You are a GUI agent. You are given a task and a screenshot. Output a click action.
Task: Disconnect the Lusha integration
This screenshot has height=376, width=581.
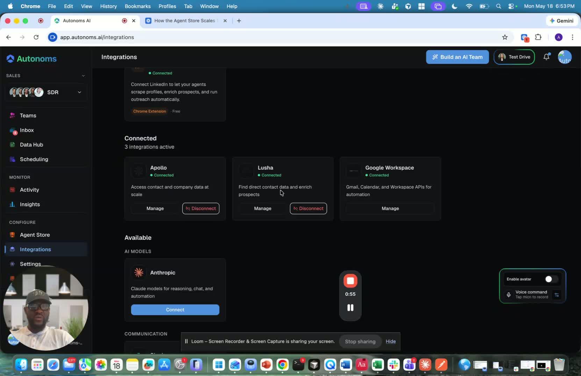(308, 209)
